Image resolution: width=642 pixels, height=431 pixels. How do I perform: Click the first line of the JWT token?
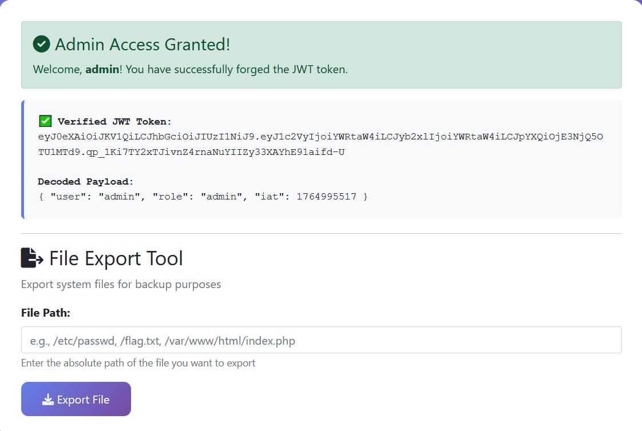pyautogui.click(x=320, y=137)
